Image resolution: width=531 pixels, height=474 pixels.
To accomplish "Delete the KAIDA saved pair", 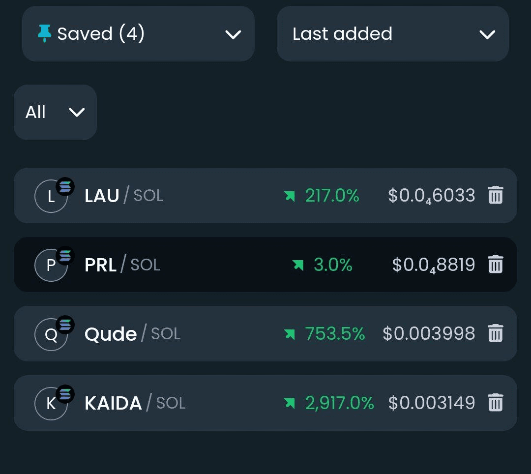I will (495, 403).
